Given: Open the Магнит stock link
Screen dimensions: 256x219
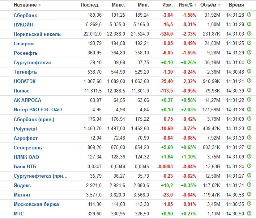Looking at the screenshot, I should tap(22, 195).
